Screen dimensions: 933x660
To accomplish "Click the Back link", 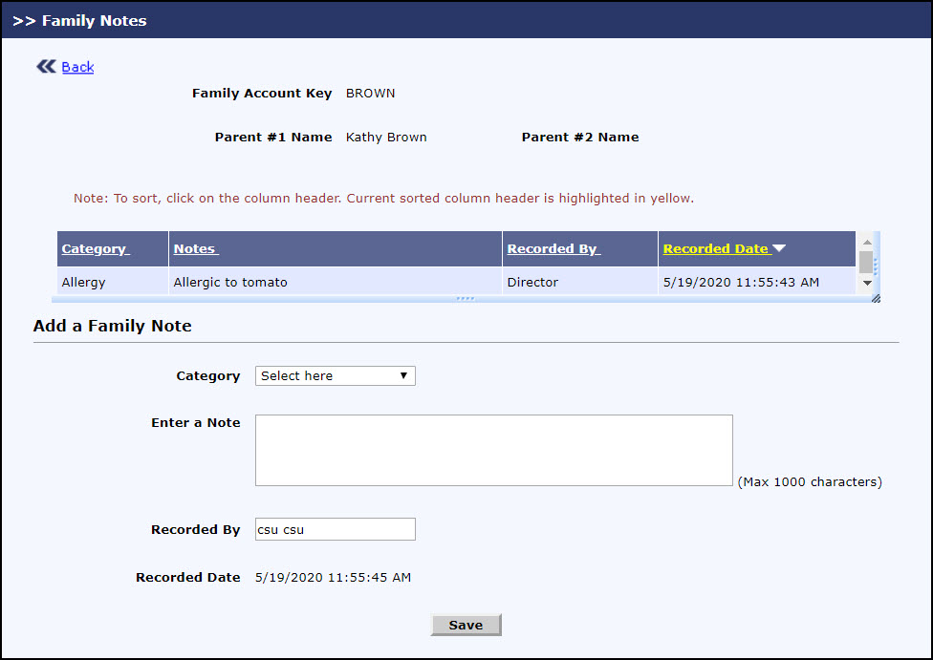I will 77,67.
